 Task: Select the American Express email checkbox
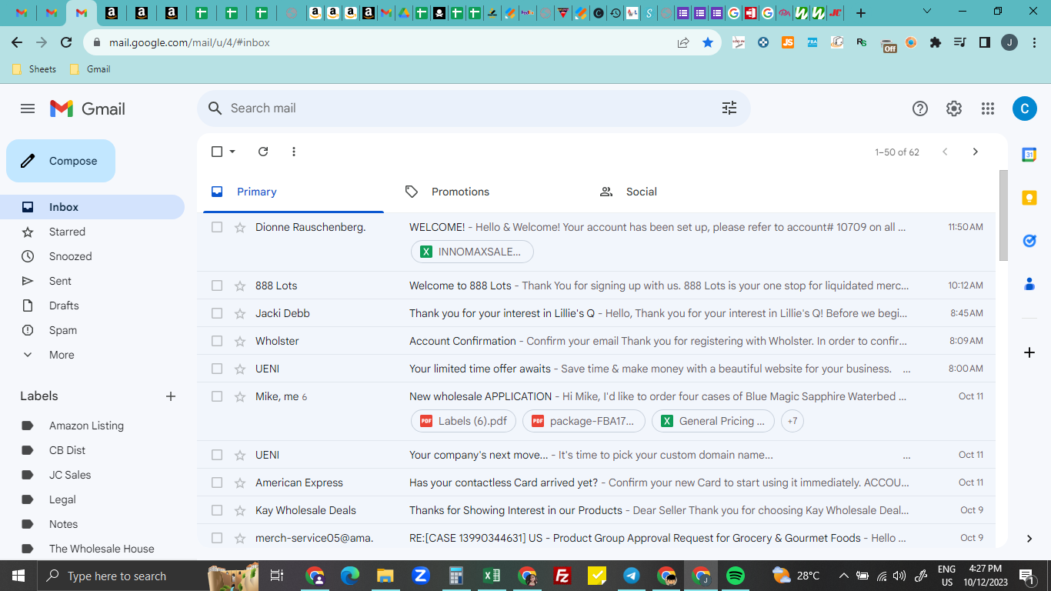click(x=217, y=482)
